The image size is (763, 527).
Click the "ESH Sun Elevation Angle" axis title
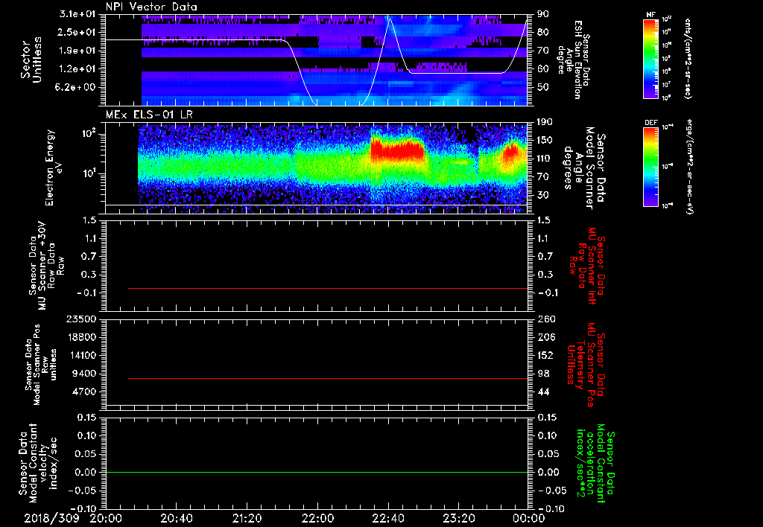[573, 60]
